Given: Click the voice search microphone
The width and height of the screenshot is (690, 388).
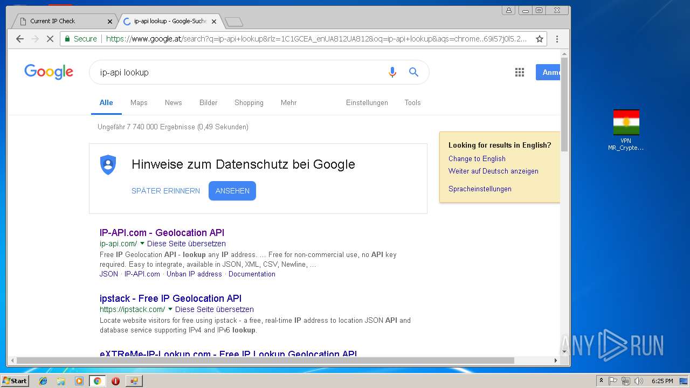Looking at the screenshot, I should tap(392, 72).
